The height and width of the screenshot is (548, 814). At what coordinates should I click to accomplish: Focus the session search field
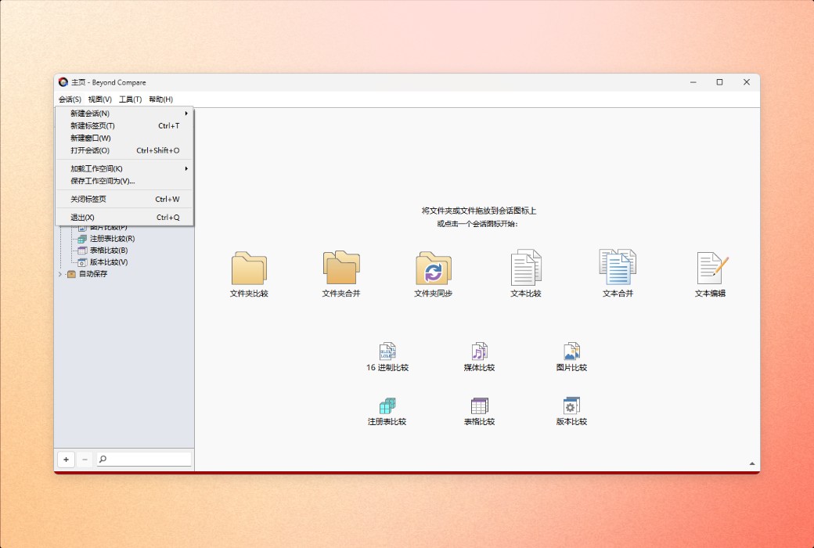tap(144, 460)
